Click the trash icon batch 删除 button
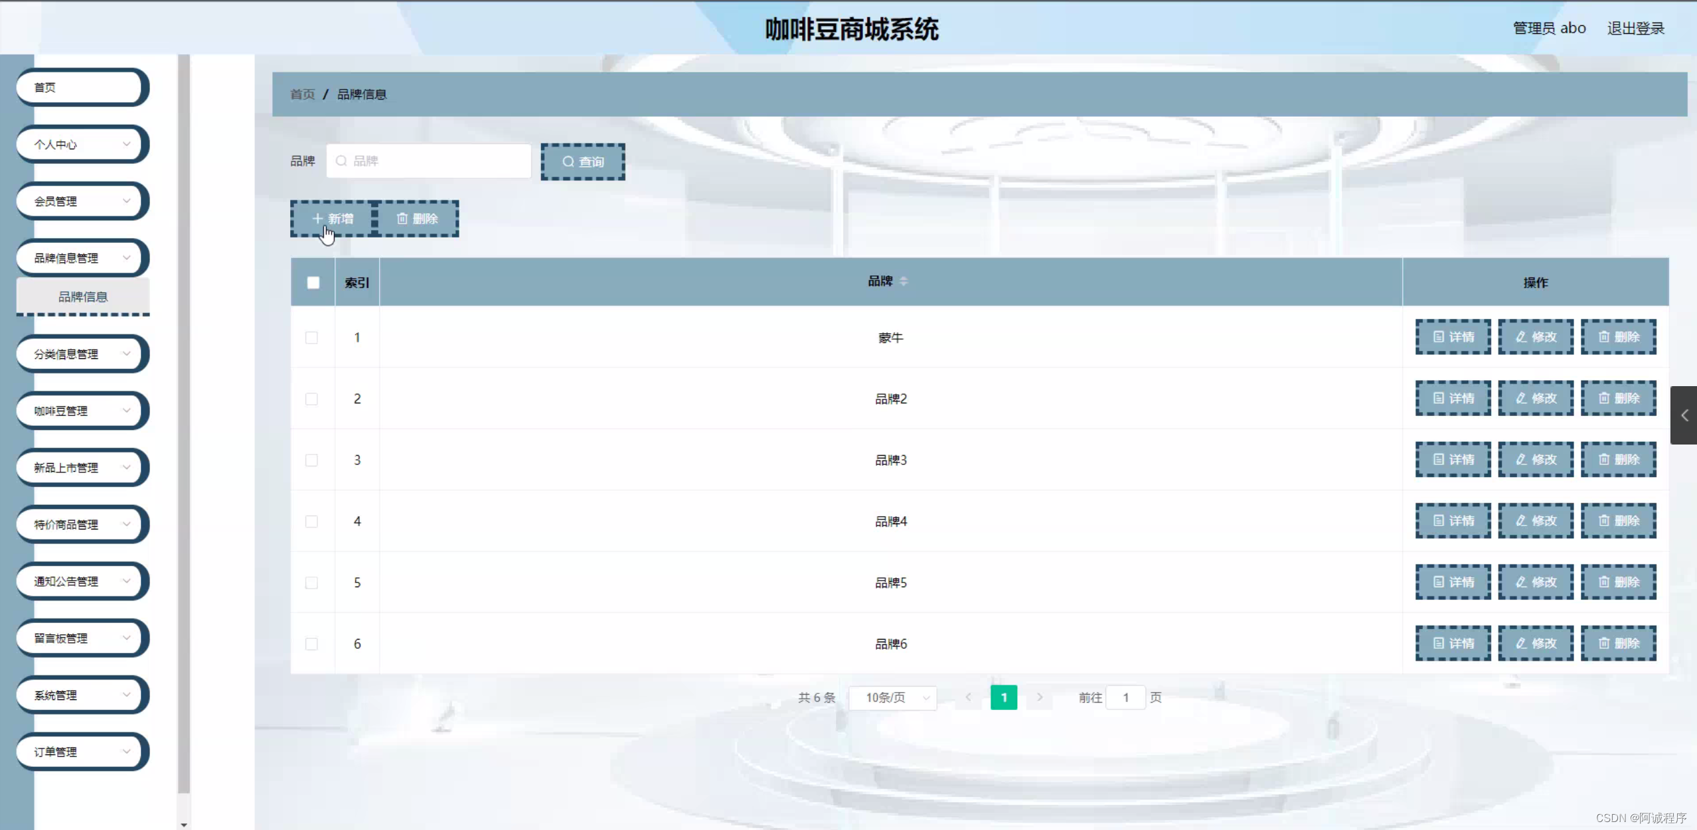 (x=417, y=219)
